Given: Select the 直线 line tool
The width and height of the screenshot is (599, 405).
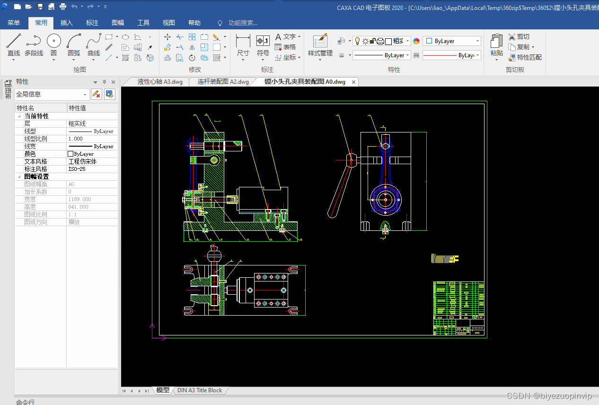Looking at the screenshot, I should pyautogui.click(x=14, y=46).
